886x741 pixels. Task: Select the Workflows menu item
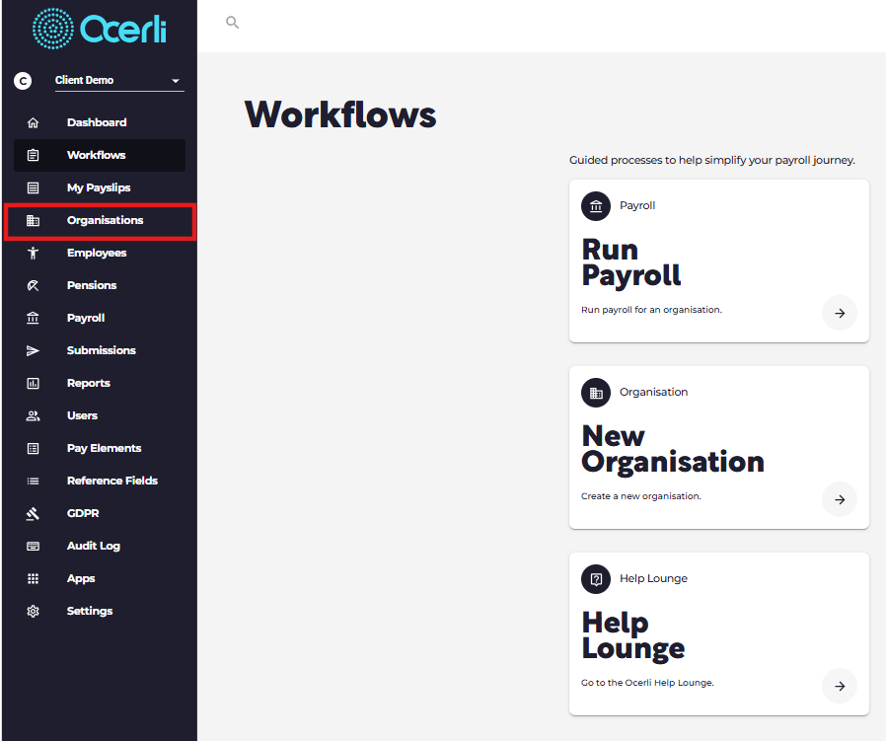tap(100, 155)
